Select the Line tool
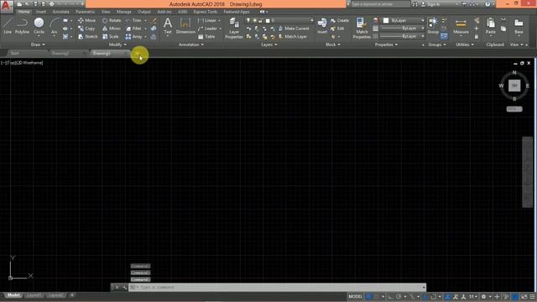This screenshot has width=537, height=302. pyautogui.click(x=8, y=26)
